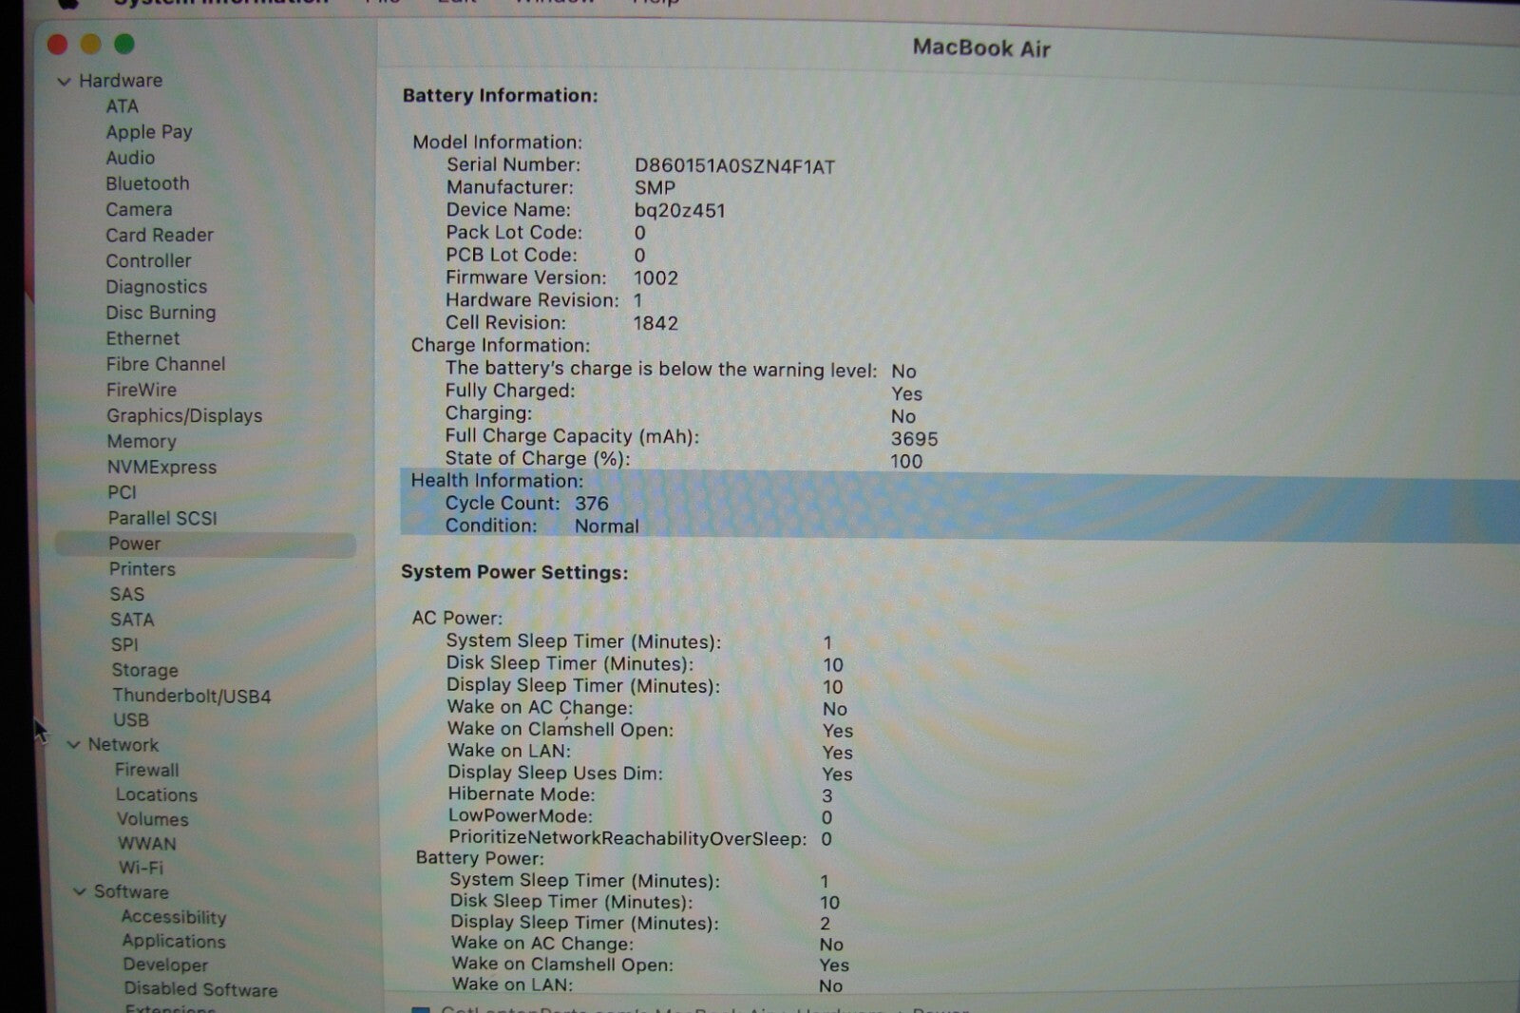Show NVMExpress hardware details
Image resolution: width=1520 pixels, height=1013 pixels.
[161, 467]
